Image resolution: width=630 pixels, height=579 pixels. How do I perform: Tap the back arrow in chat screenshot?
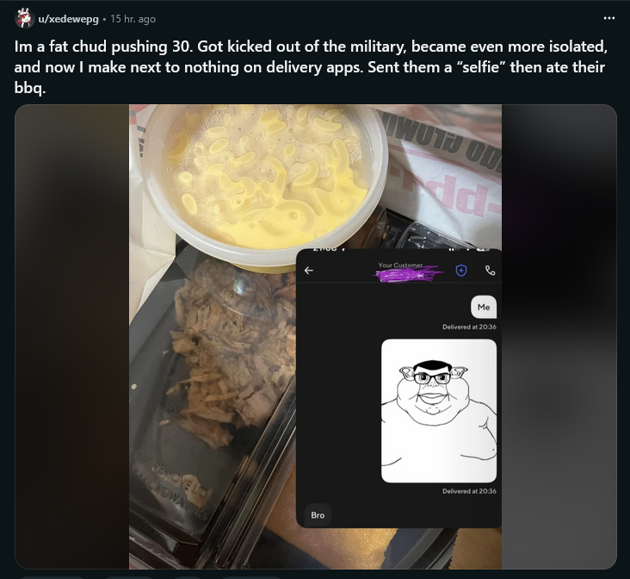click(x=309, y=271)
